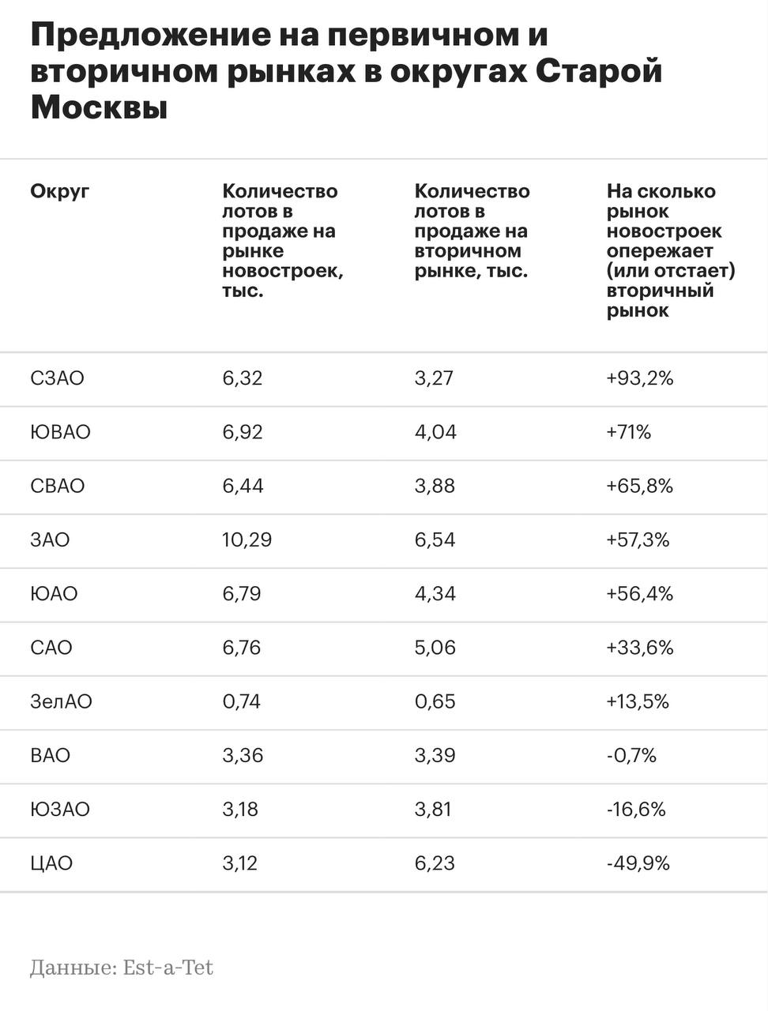Click the 0,65 value for ЗелАО
This screenshot has height=1011, width=768.
pyautogui.click(x=435, y=701)
